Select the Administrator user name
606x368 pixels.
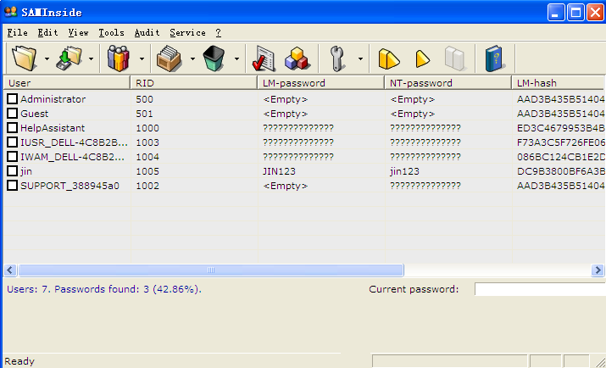tap(53, 99)
